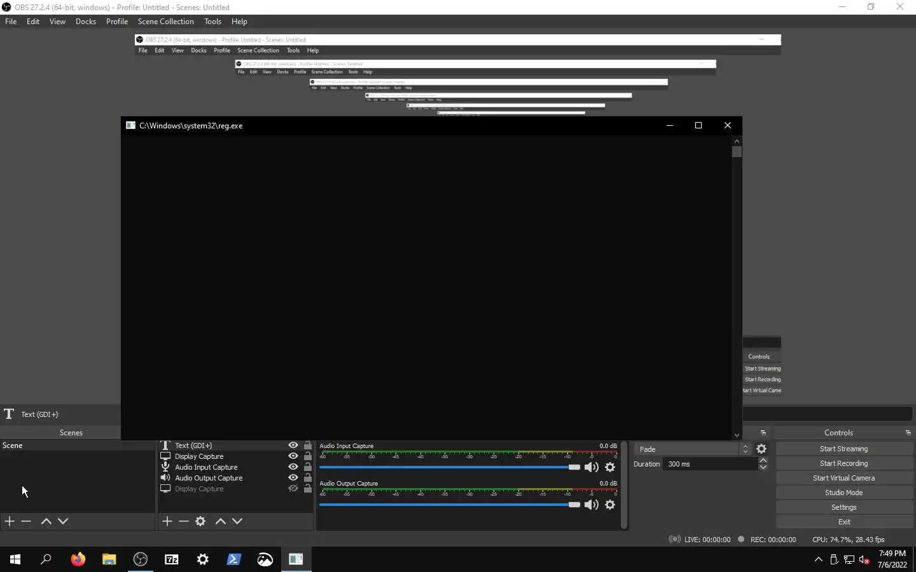The image size is (916, 572).
Task: Hide the Text (GDI+) source eye icon
Action: pyautogui.click(x=293, y=446)
